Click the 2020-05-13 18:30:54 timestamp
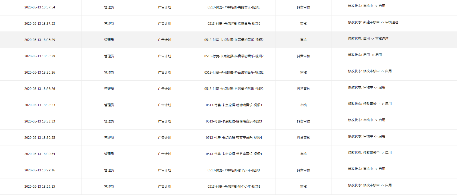The width and height of the screenshot is (457, 195). point(40,154)
